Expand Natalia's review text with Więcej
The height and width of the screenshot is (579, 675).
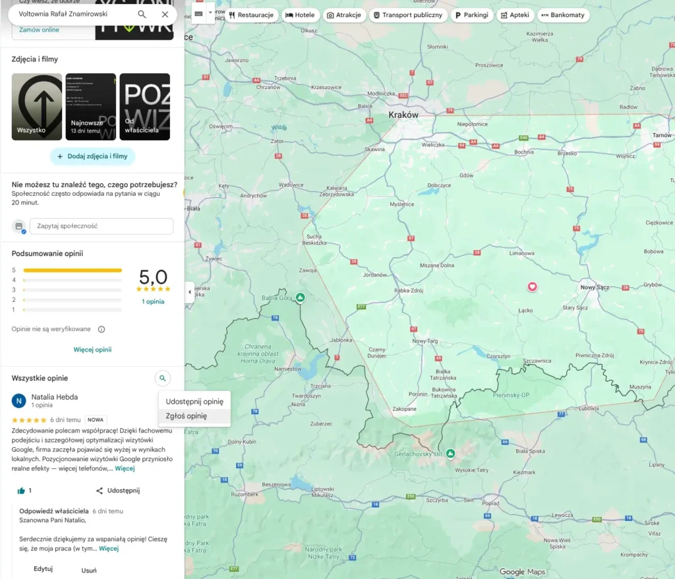(125, 468)
